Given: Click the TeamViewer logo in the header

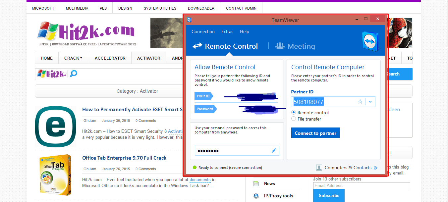Looking at the screenshot, I should tap(370, 41).
